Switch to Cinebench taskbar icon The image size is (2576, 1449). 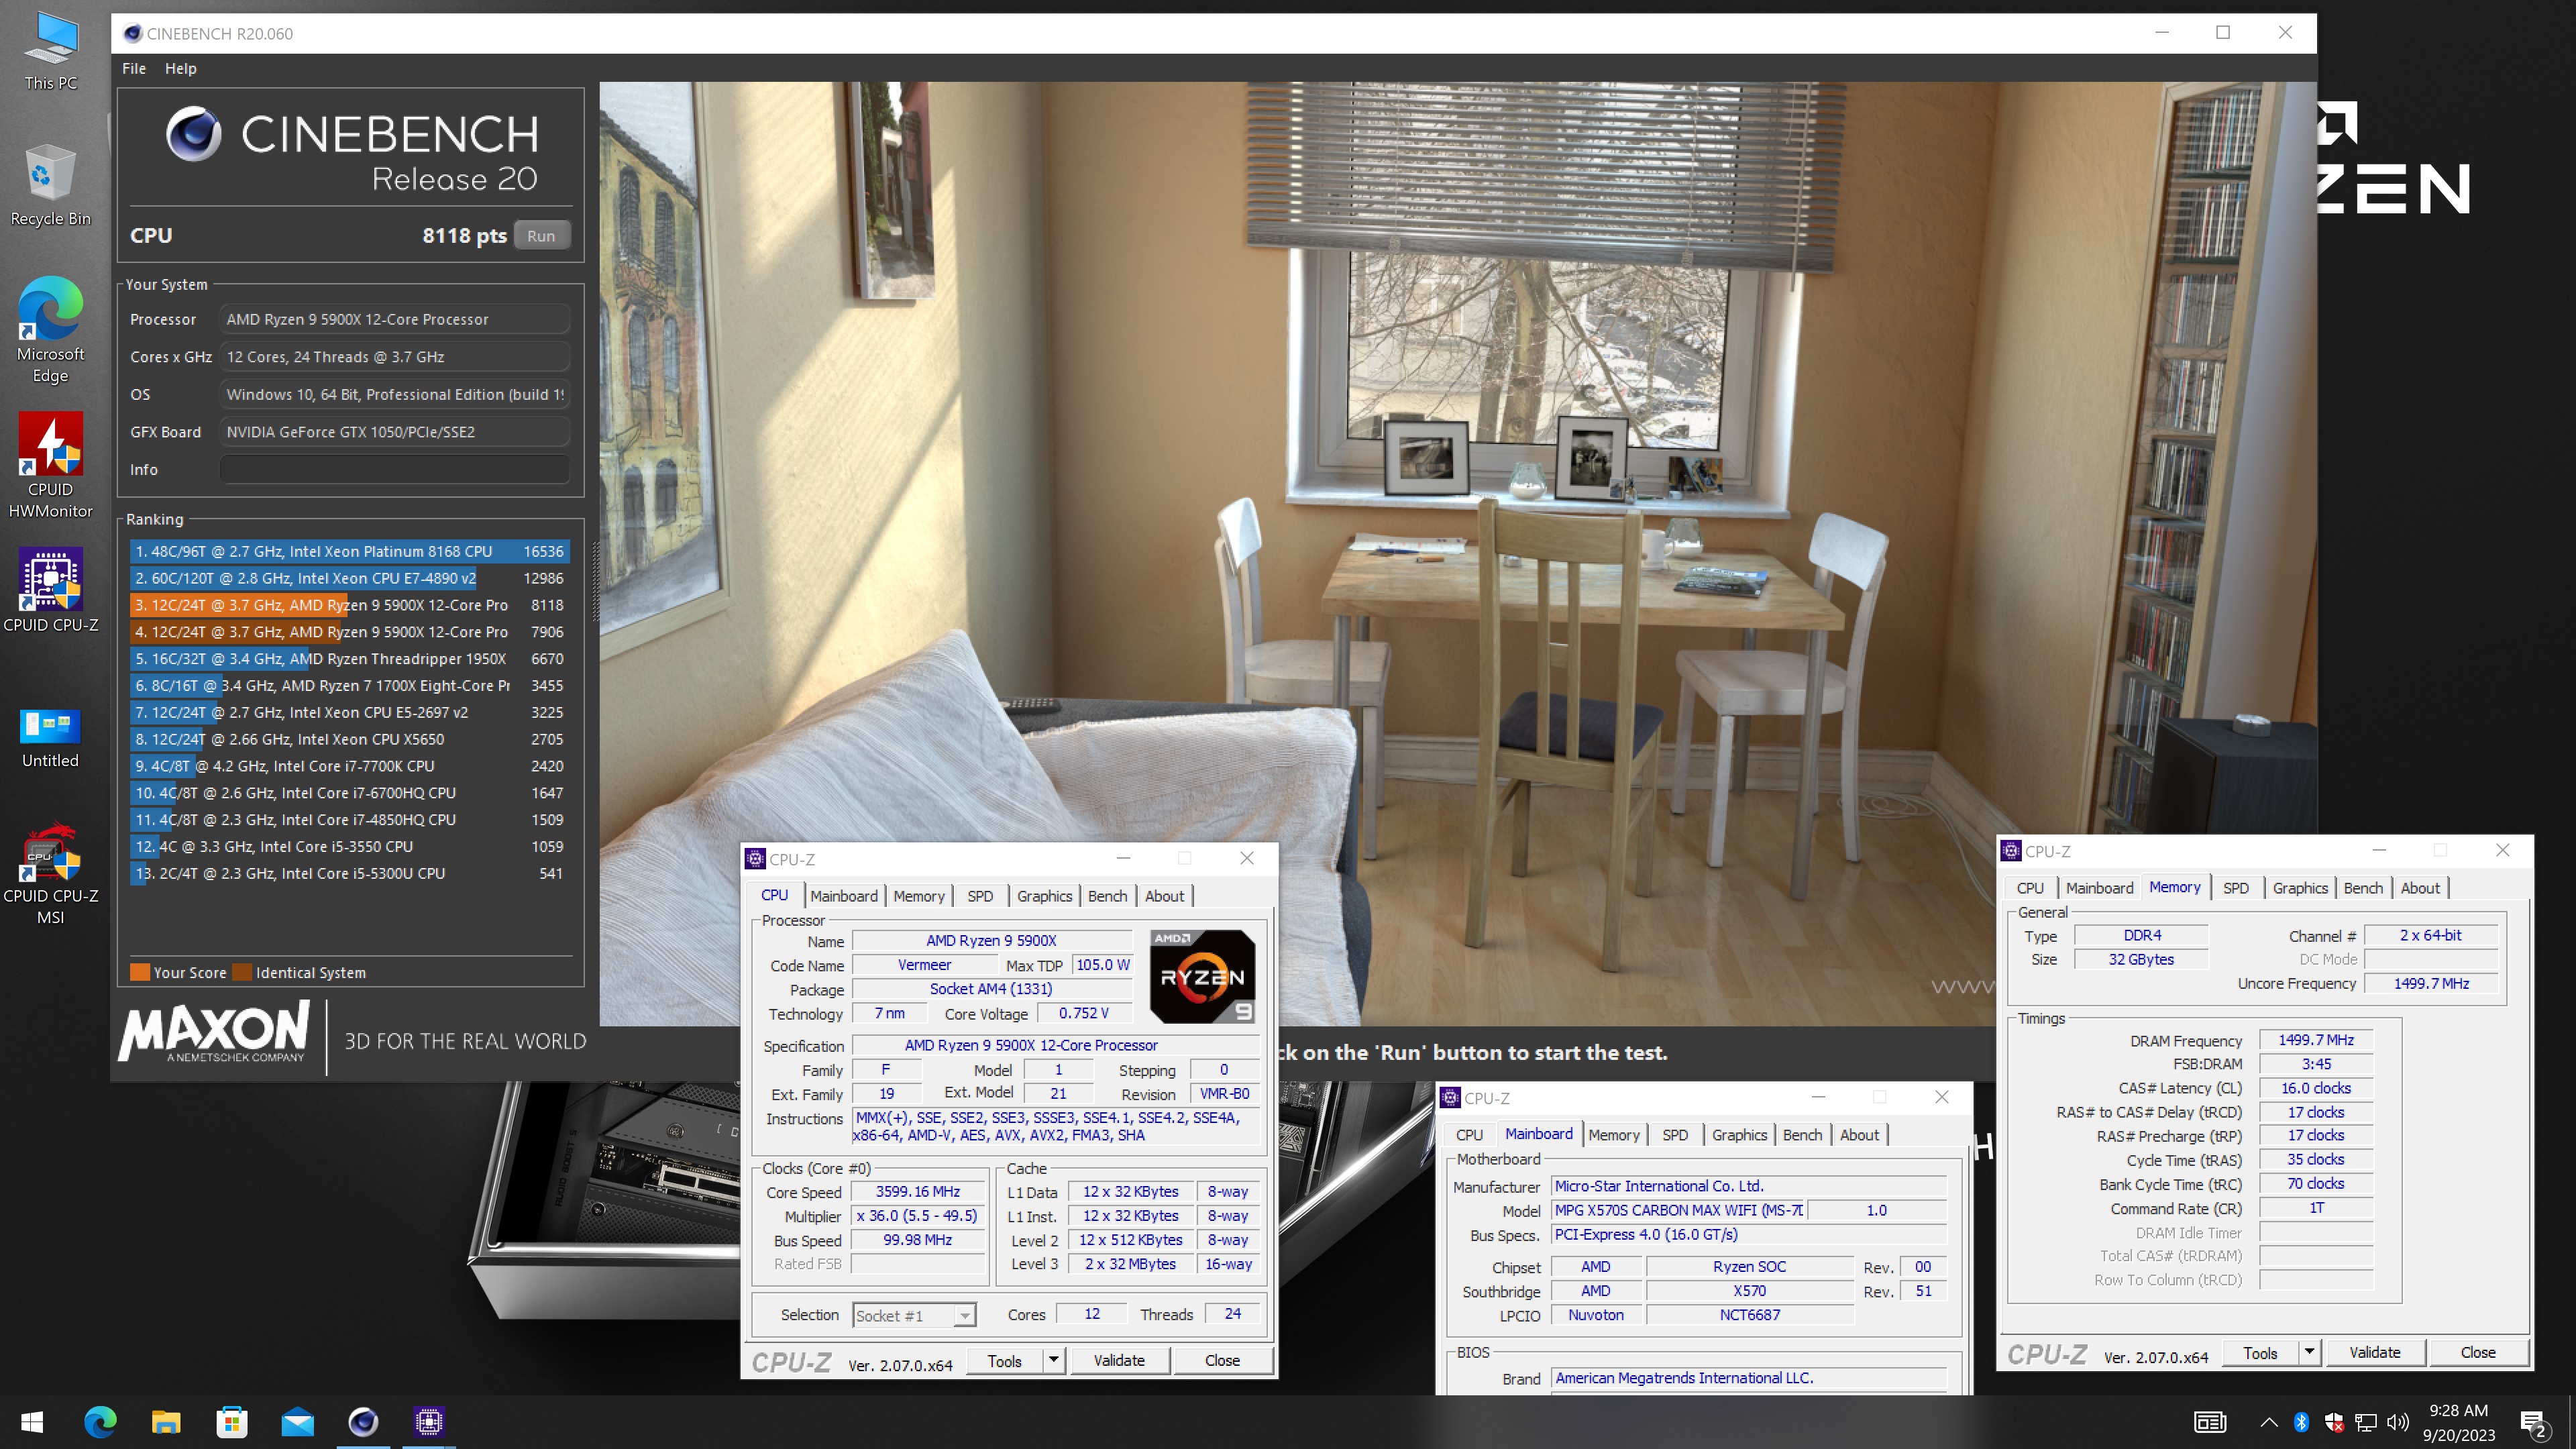click(363, 1422)
